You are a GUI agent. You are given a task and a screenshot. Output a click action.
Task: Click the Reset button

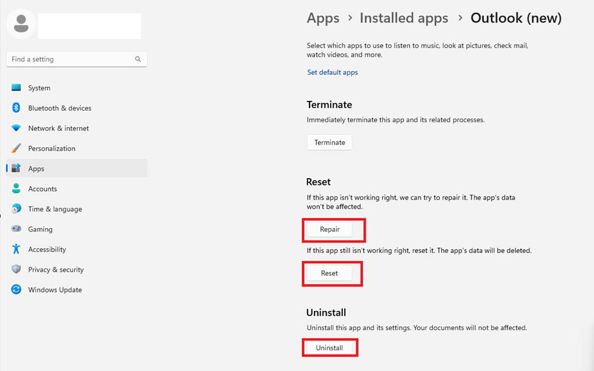tap(329, 273)
